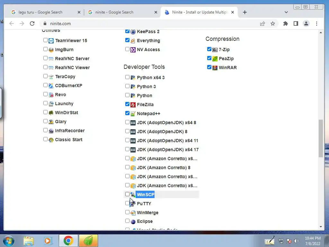
Task: Check the Python 3 checkbox
Action: (x=127, y=86)
